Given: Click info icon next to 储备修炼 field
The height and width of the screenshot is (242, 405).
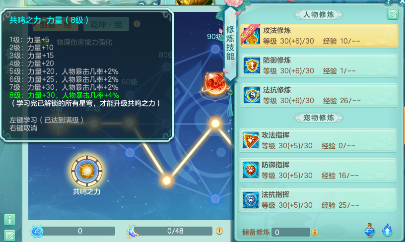Looking at the screenshot, I should click(315, 232).
